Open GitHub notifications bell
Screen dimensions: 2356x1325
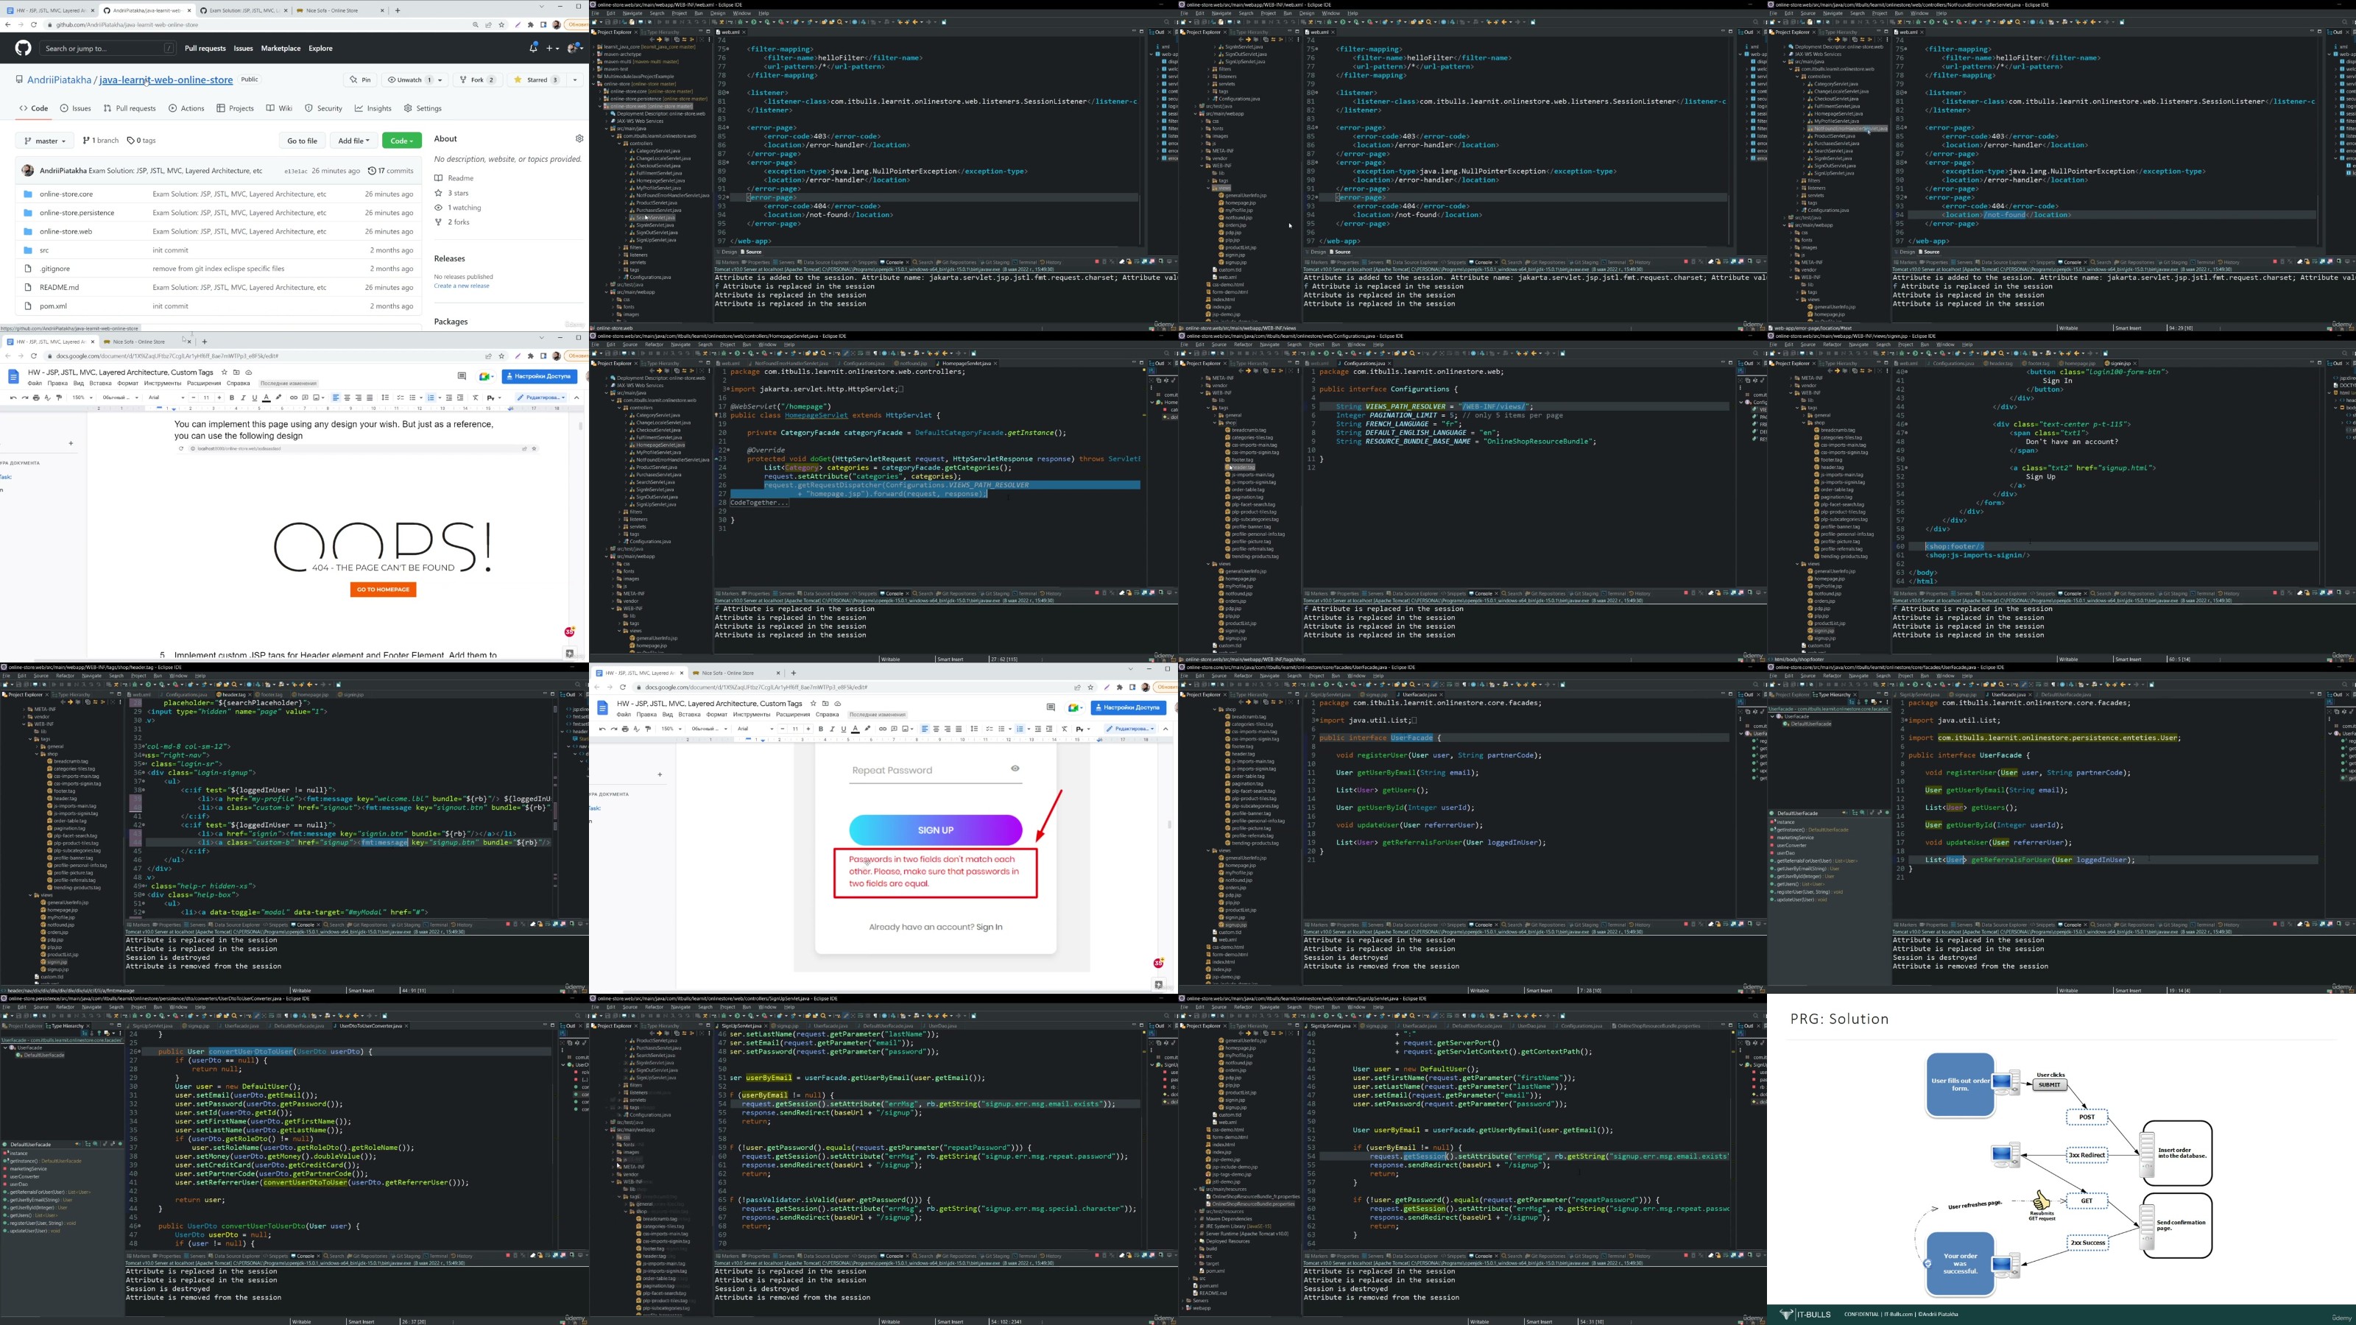tap(533, 48)
